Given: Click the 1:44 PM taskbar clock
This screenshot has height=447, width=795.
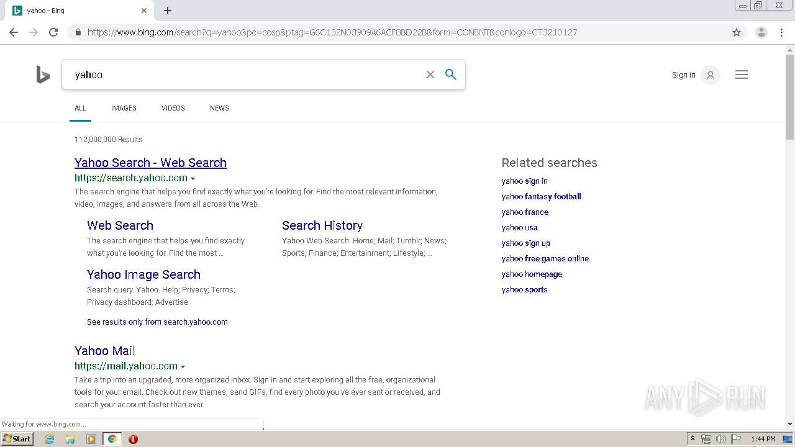Looking at the screenshot, I should point(763,439).
